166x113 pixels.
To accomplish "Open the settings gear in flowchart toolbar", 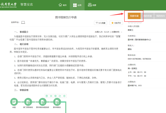I will tap(64, 96).
